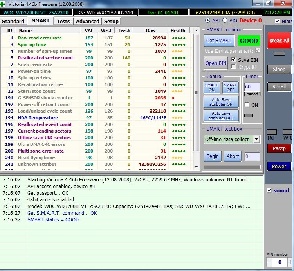
Task: Select the G-SENSOR shock counter row
Action: (x=97, y=98)
